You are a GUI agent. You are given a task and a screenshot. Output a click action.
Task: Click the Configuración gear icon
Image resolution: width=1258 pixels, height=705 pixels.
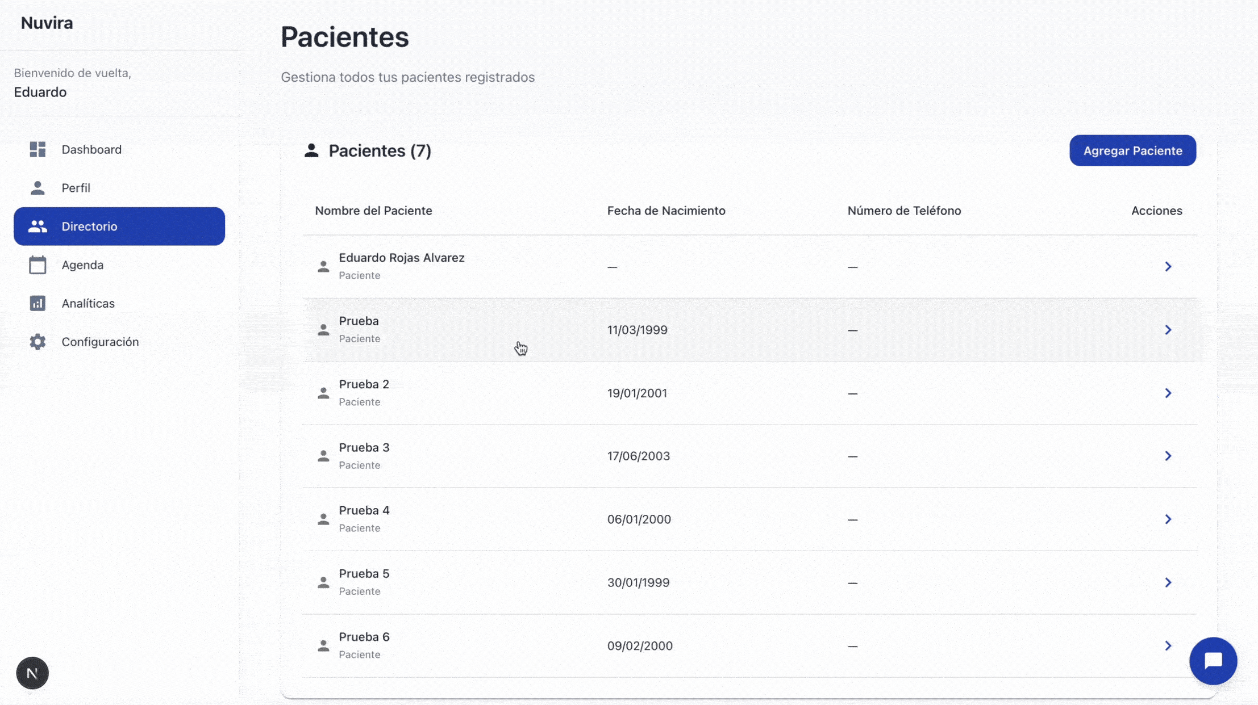(x=38, y=342)
